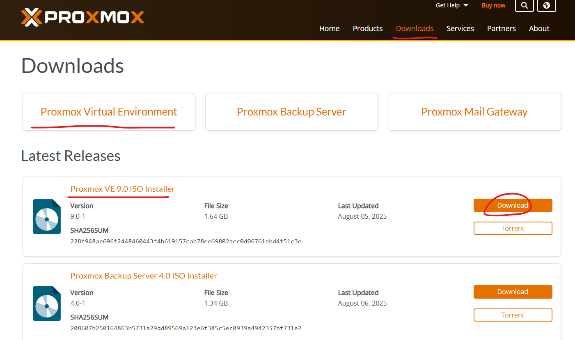The width and height of the screenshot is (575, 340).
Task: Open the search icon button
Action: point(524,5)
